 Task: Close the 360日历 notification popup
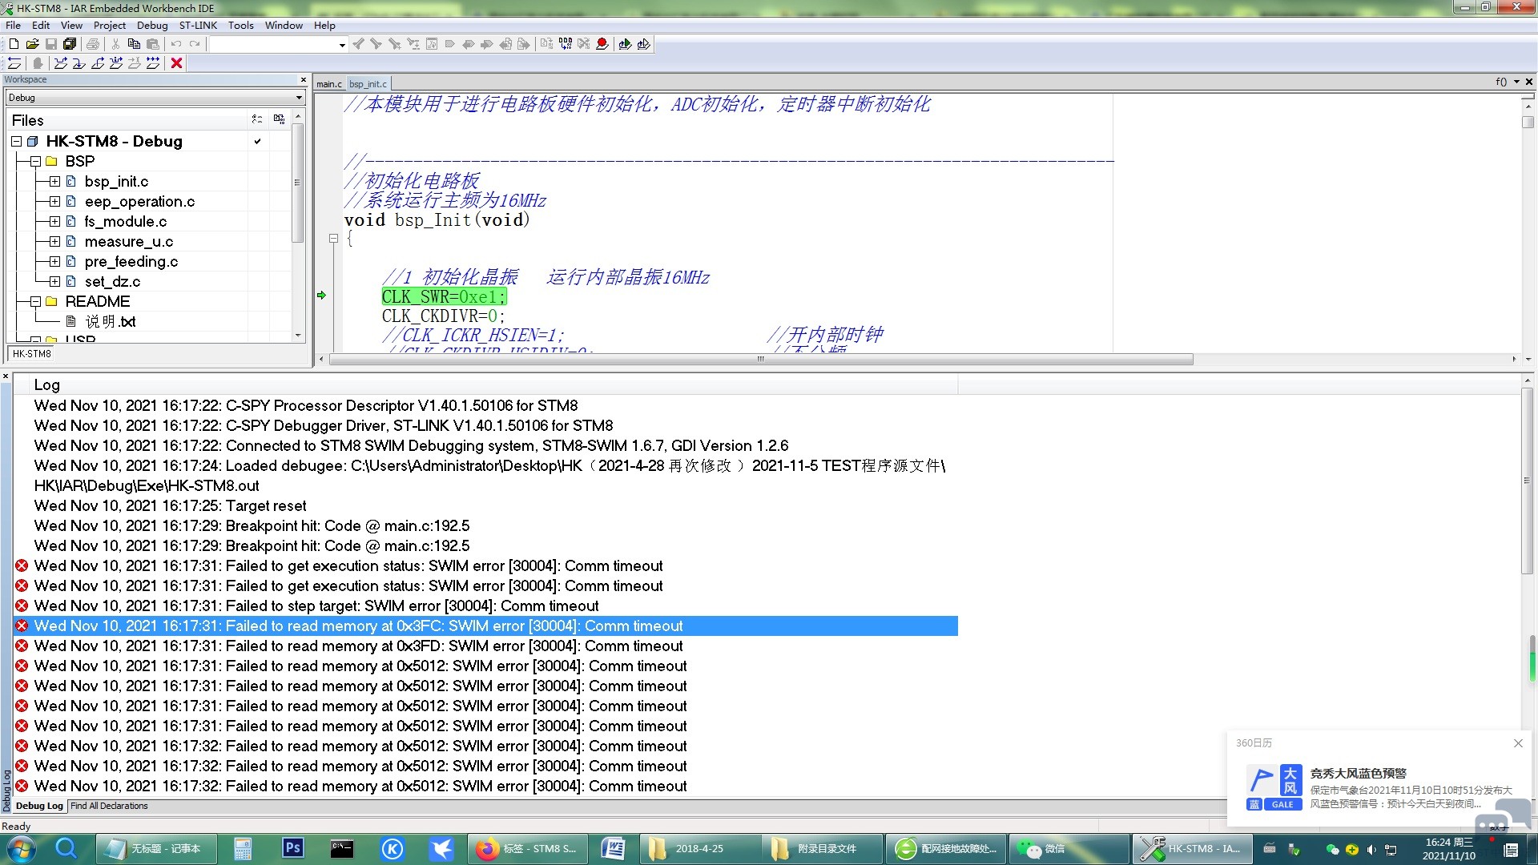pos(1518,743)
